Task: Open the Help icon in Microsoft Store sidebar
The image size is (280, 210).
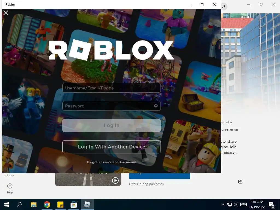Action: (10, 188)
